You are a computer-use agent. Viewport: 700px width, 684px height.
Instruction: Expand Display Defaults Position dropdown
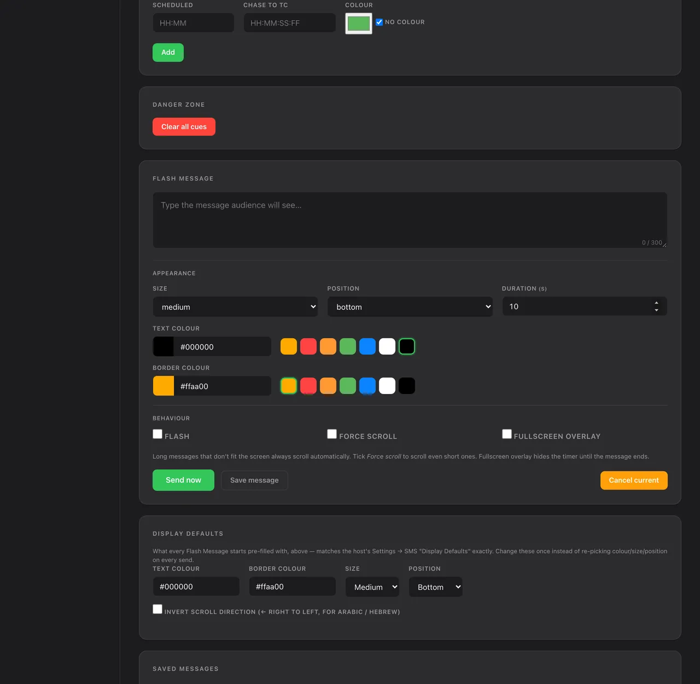click(x=436, y=587)
